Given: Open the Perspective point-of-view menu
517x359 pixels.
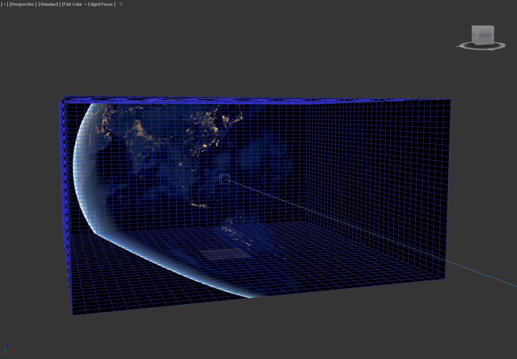Looking at the screenshot, I should click(x=23, y=4).
